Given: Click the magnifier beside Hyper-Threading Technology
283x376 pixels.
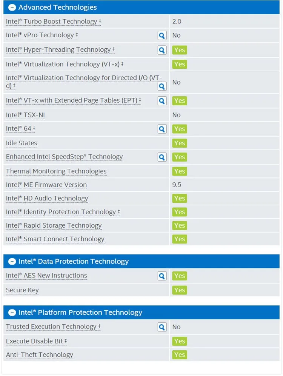Looking at the screenshot, I should [x=162, y=50].
